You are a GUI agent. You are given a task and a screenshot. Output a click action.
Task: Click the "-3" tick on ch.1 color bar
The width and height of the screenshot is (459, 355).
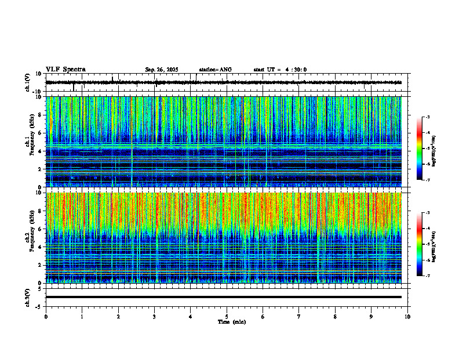428,117
